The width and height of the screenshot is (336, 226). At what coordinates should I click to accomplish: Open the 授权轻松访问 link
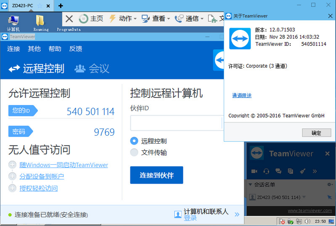(x=39, y=188)
